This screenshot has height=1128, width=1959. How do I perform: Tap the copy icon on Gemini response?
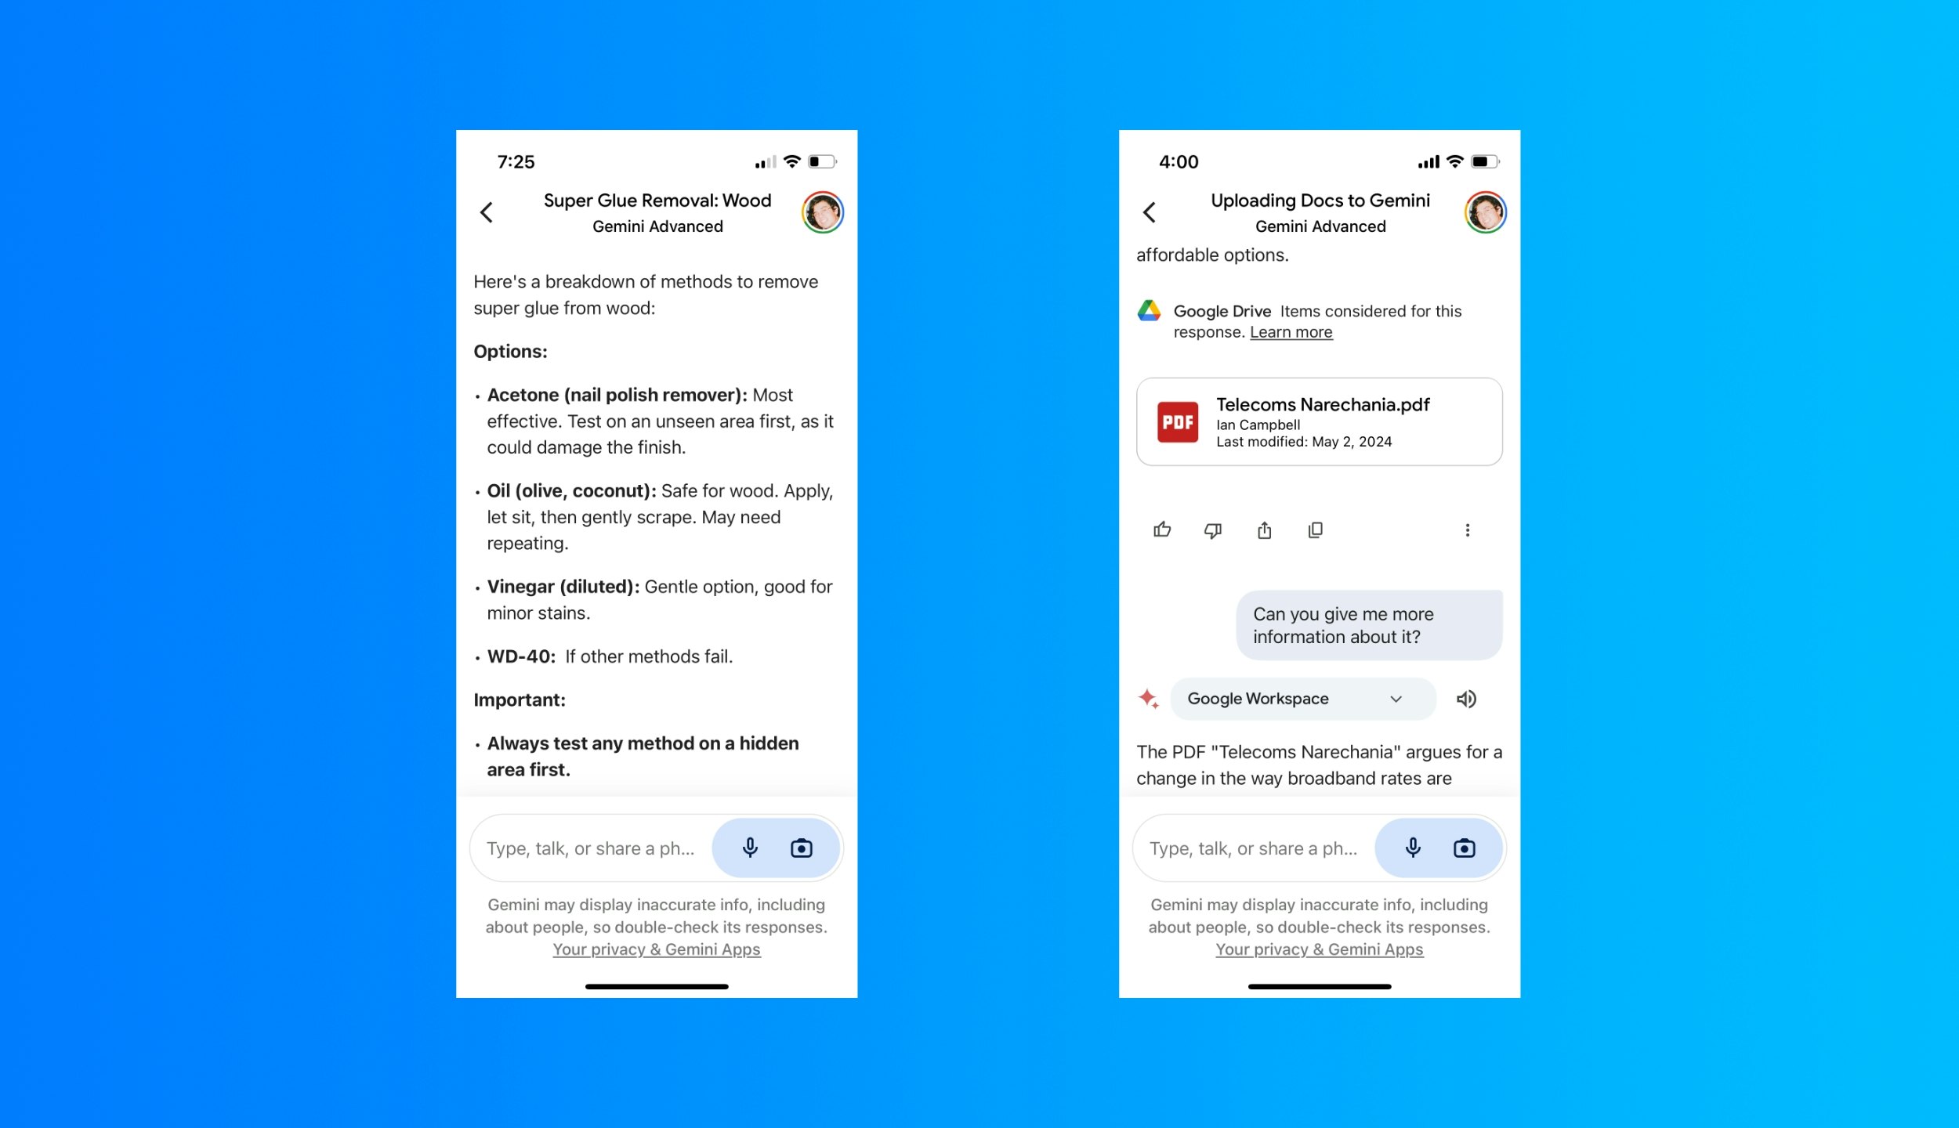(x=1316, y=530)
